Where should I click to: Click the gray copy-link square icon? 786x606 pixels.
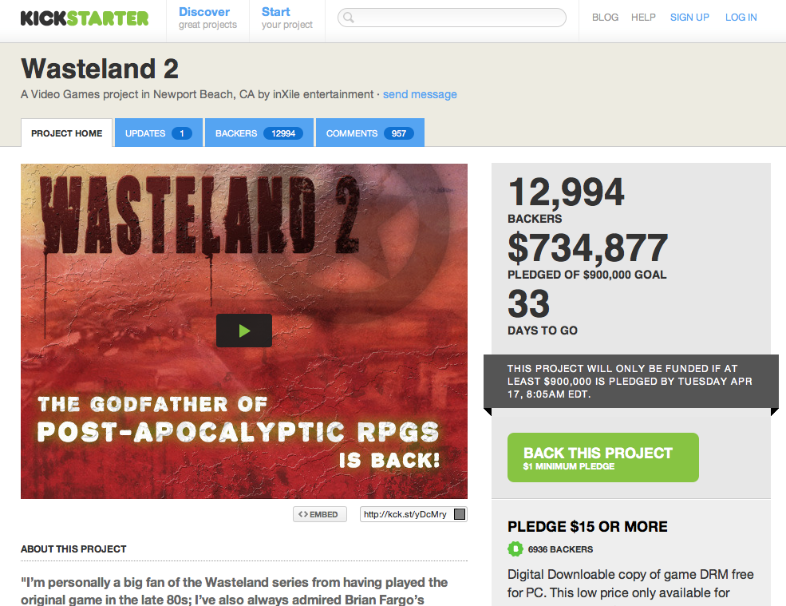pos(459,514)
